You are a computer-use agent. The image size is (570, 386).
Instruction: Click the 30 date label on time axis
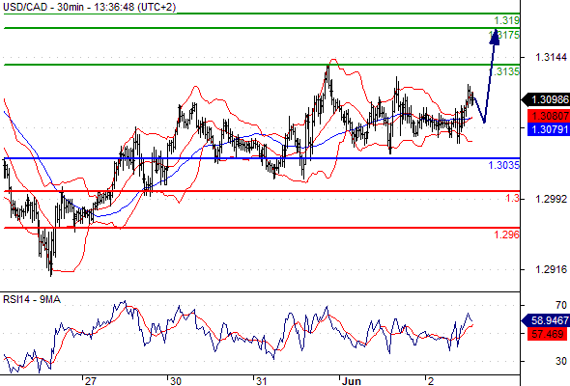click(x=176, y=381)
